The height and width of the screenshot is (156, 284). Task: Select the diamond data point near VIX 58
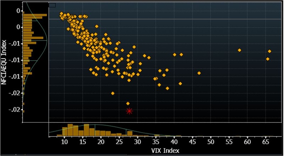click(239, 50)
